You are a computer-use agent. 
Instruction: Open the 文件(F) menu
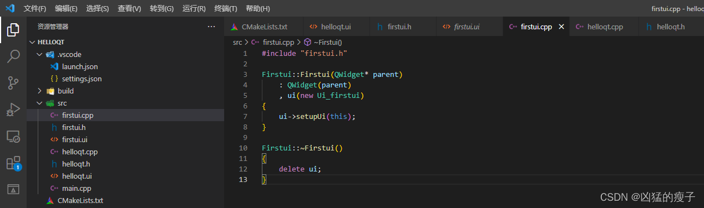[x=35, y=8]
